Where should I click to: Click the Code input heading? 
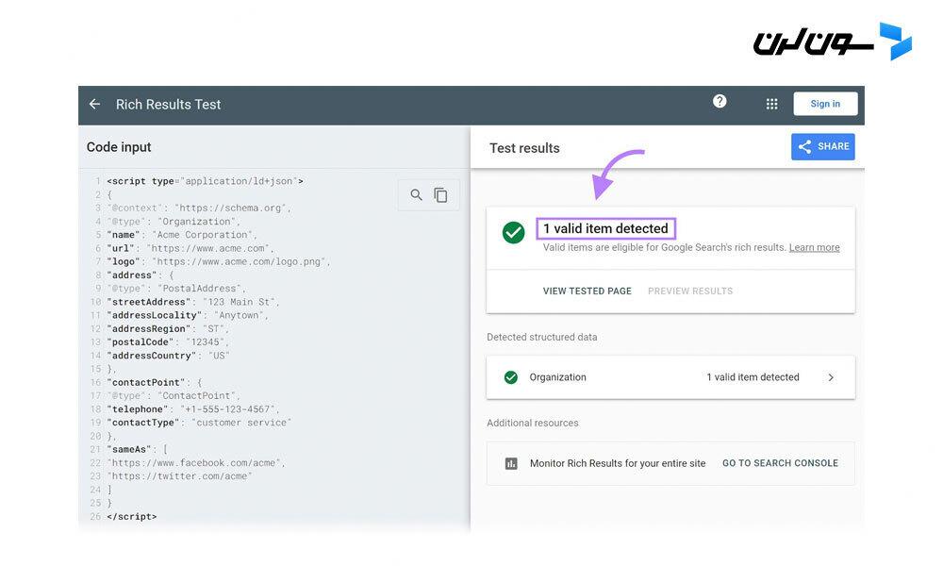point(119,147)
